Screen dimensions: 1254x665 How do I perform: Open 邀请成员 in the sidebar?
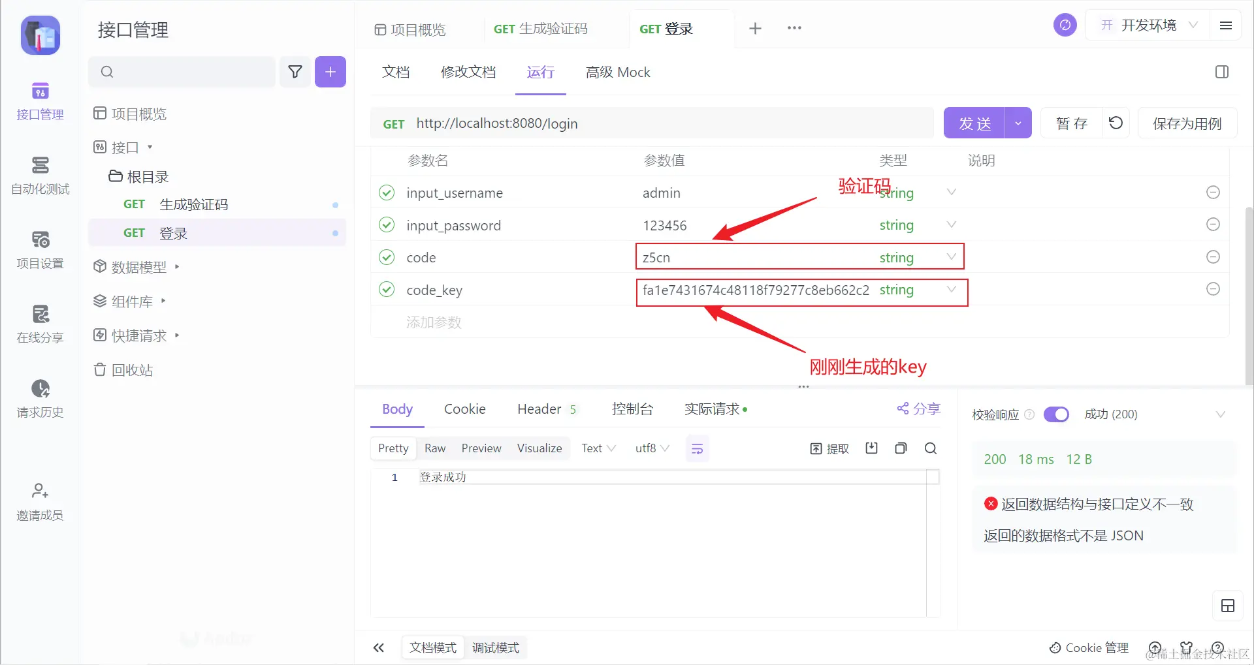coord(40,502)
